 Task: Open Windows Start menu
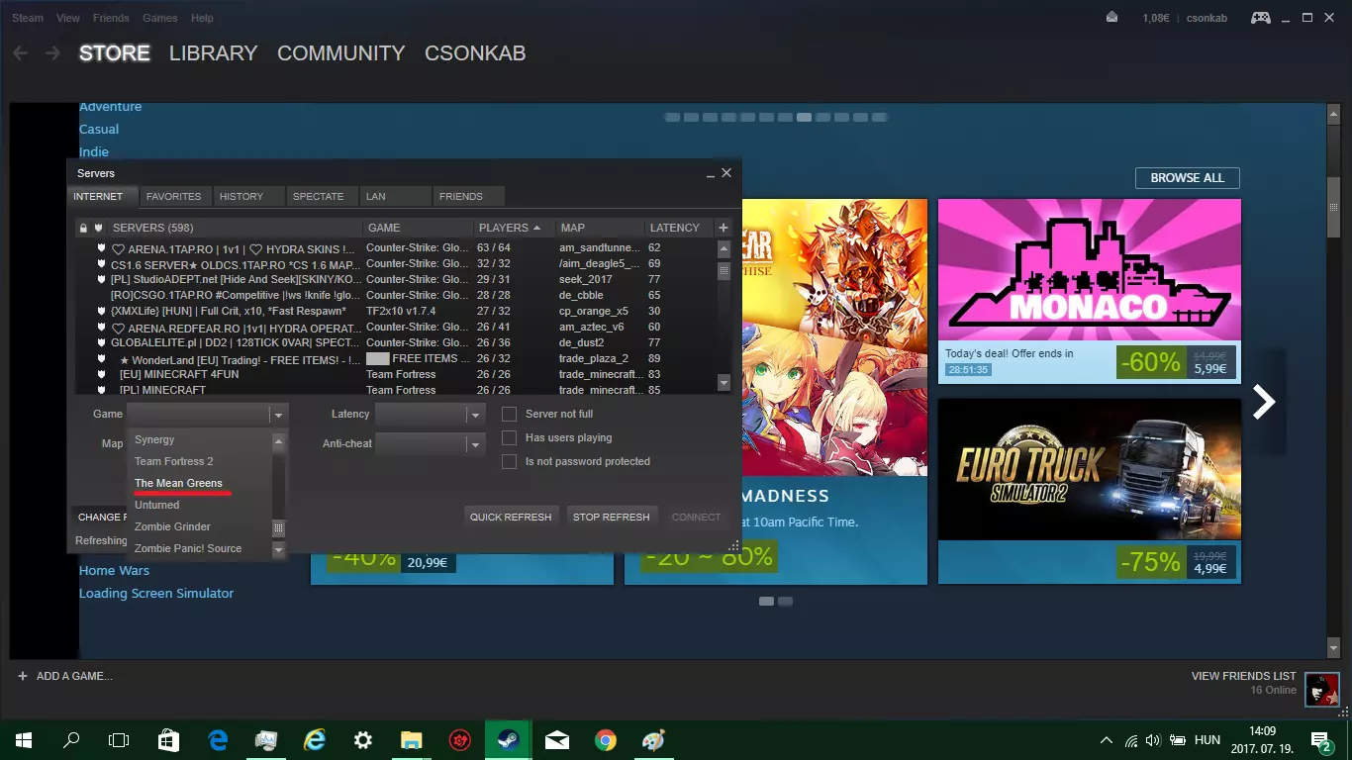[x=24, y=740]
